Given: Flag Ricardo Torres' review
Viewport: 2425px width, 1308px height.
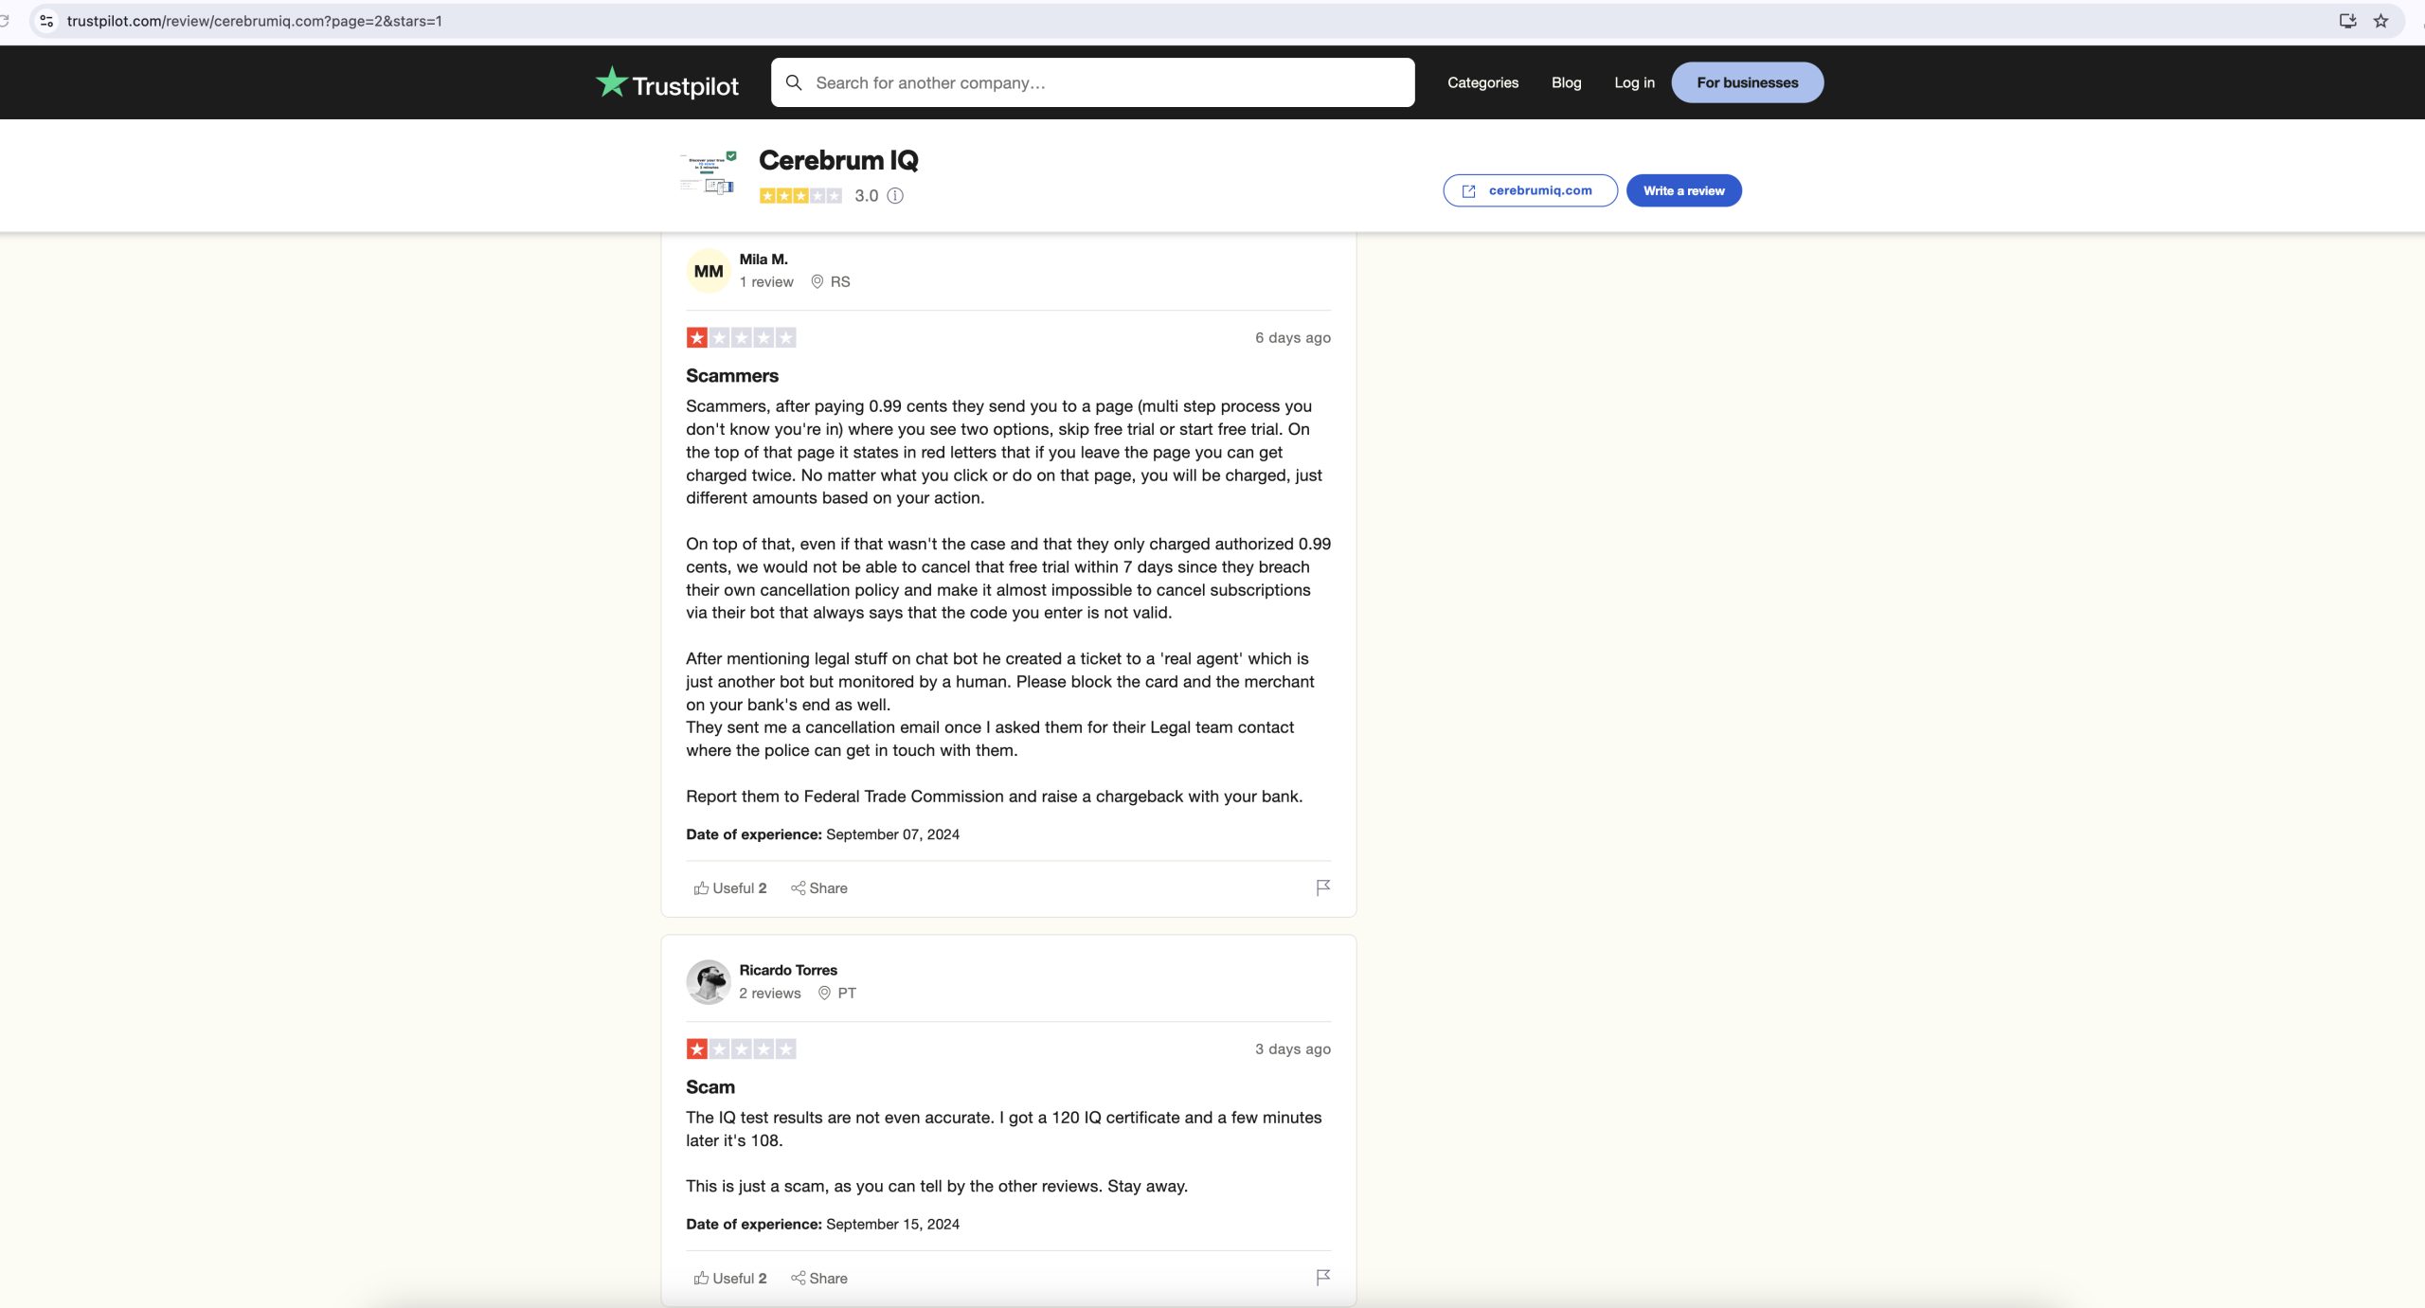Looking at the screenshot, I should [x=1322, y=1278].
